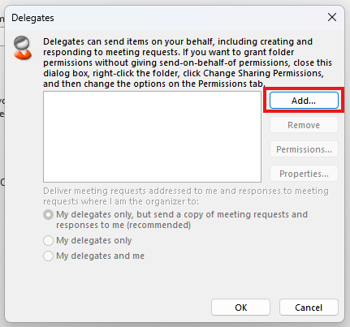Open delegate Properties...
350x327 pixels.
coord(304,174)
